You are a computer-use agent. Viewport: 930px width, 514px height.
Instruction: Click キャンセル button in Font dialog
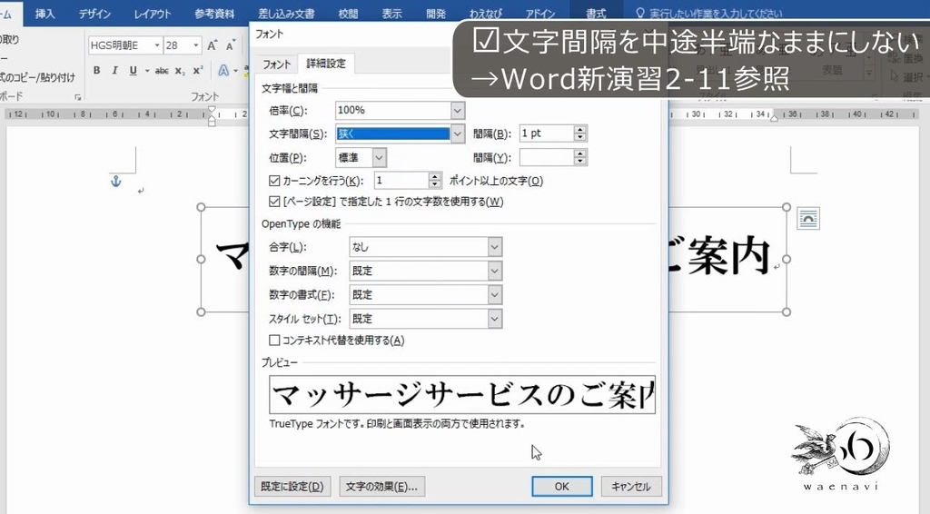tap(631, 486)
